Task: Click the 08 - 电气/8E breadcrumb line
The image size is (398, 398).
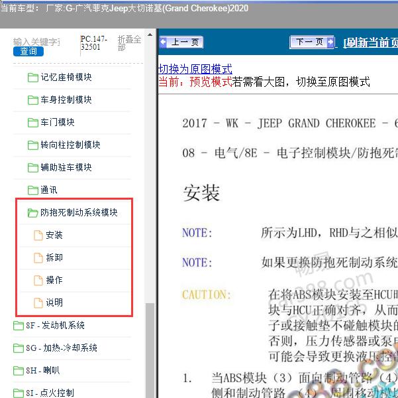Action: 290,153
